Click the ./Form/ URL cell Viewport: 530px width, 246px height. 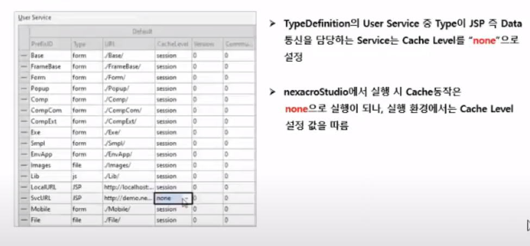(x=129, y=78)
